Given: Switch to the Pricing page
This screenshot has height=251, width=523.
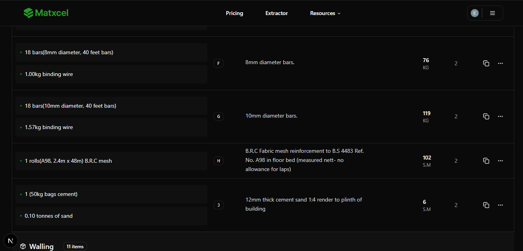Looking at the screenshot, I should click(234, 13).
